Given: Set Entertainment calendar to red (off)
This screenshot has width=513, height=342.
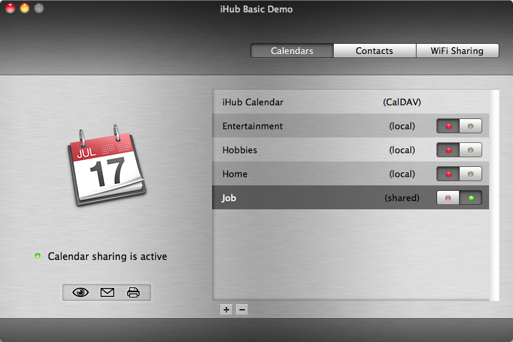Looking at the screenshot, I should coord(448,126).
